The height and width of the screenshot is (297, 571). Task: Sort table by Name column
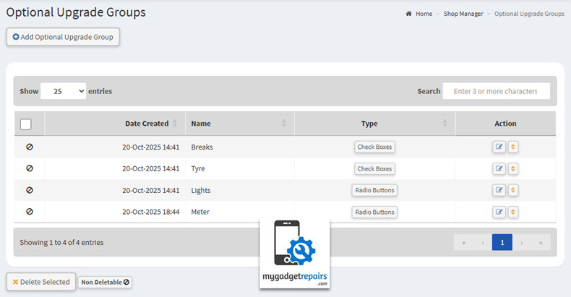click(x=239, y=124)
